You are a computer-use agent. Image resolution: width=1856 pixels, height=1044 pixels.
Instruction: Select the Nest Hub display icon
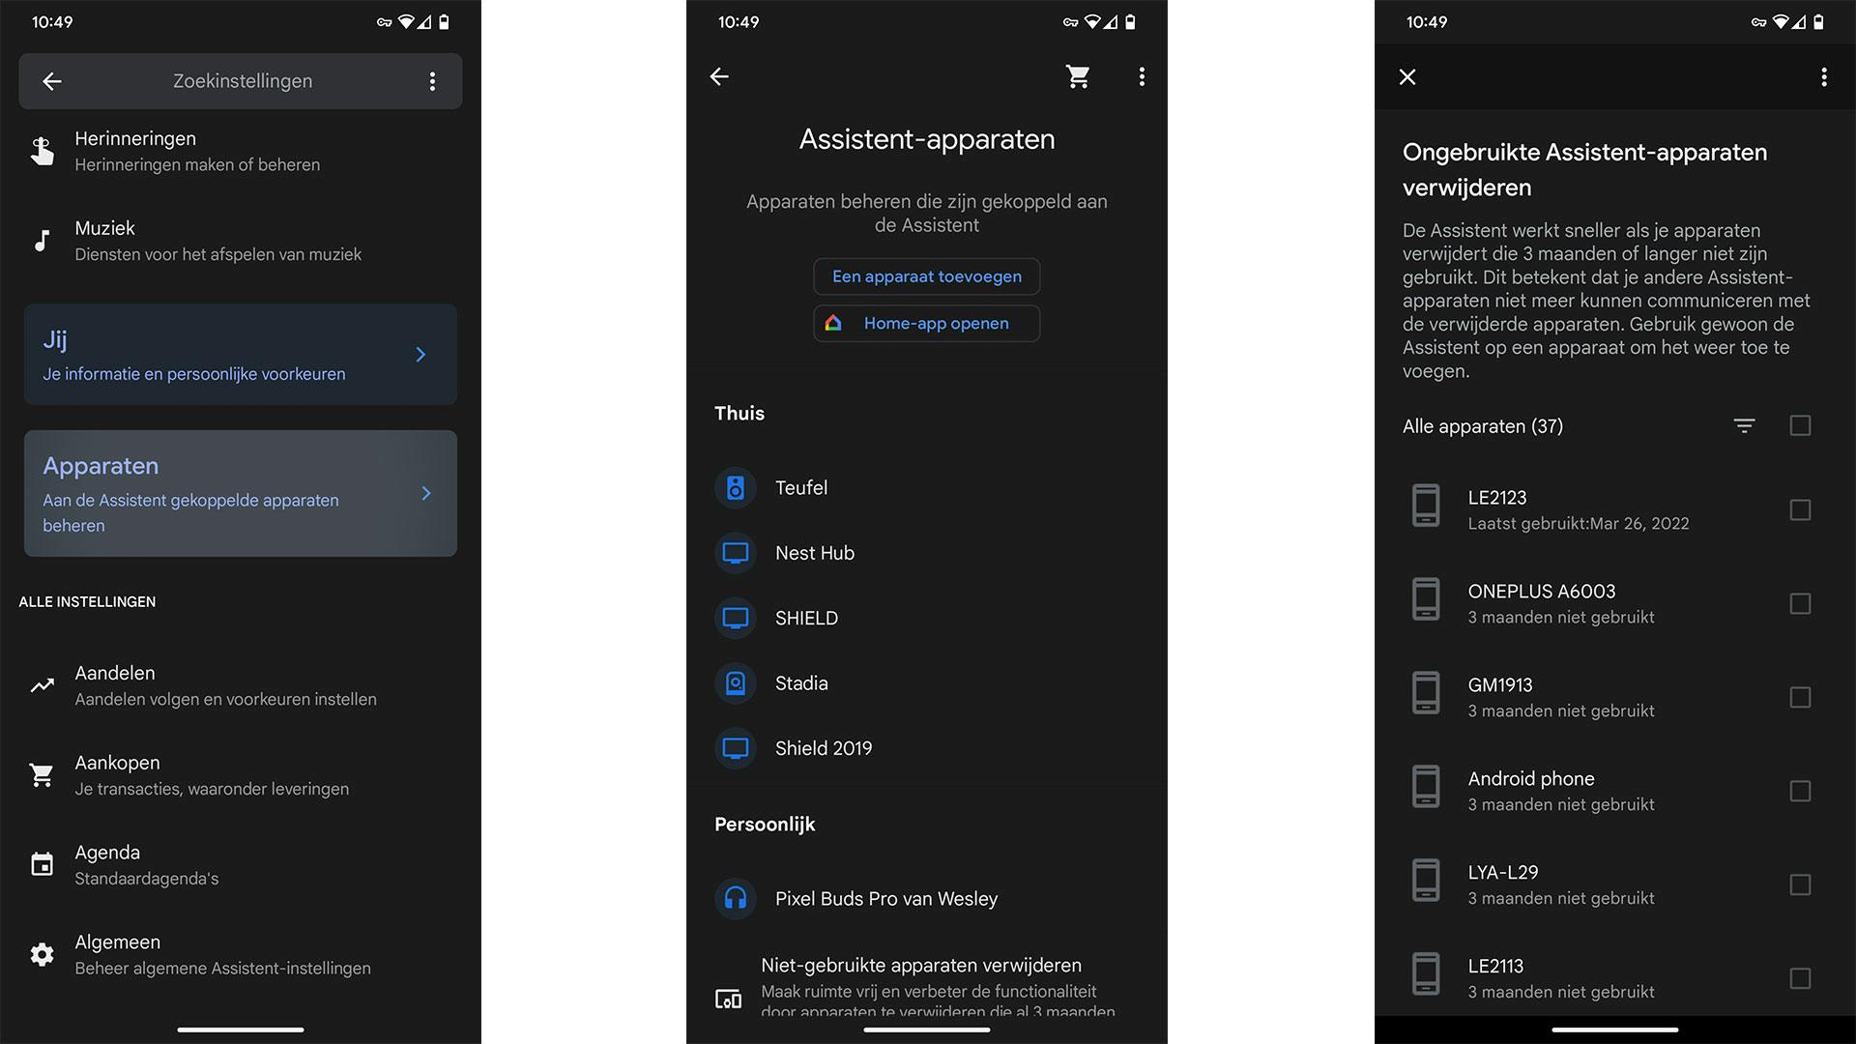(x=735, y=553)
